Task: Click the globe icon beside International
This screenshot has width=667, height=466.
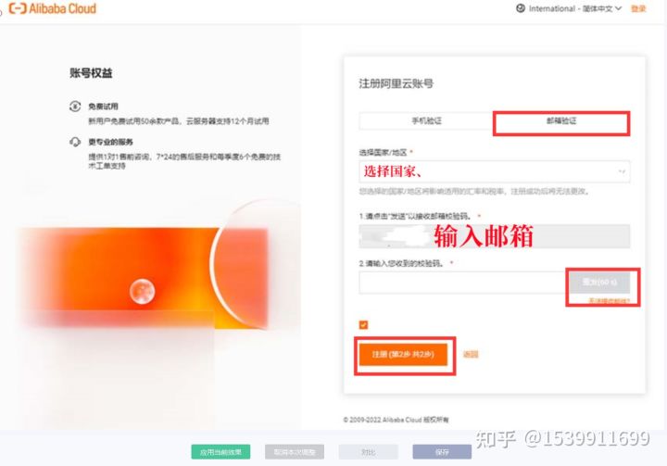Action: 521,8
